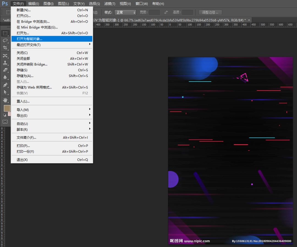
Task: Select the Lasso tool
Action: coord(5,41)
